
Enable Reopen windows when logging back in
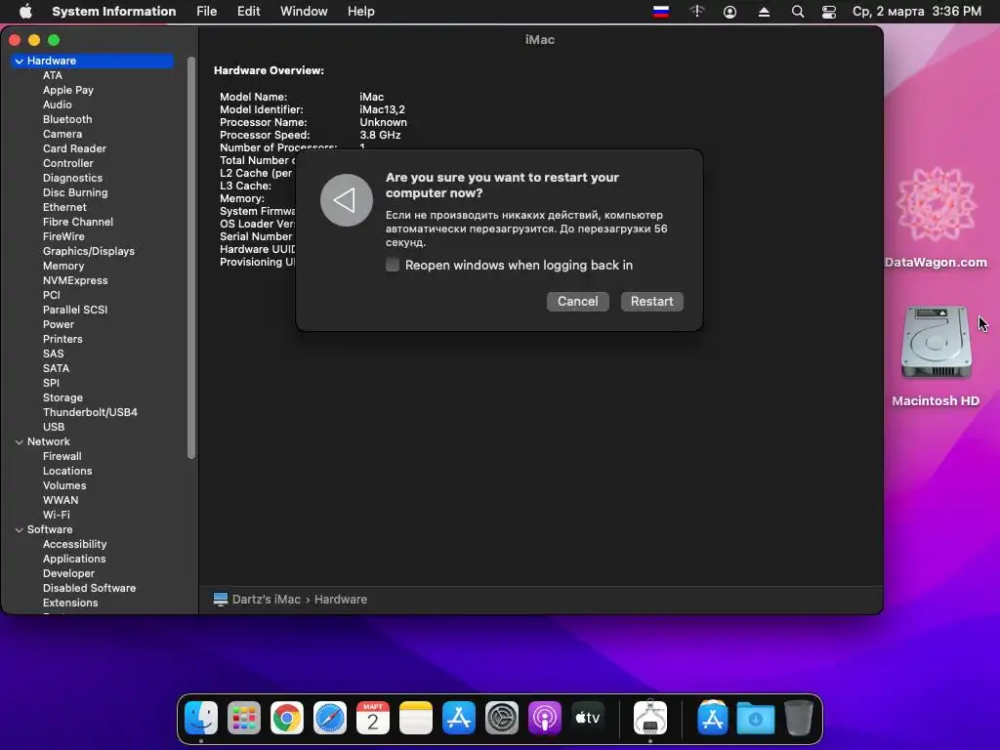393,265
